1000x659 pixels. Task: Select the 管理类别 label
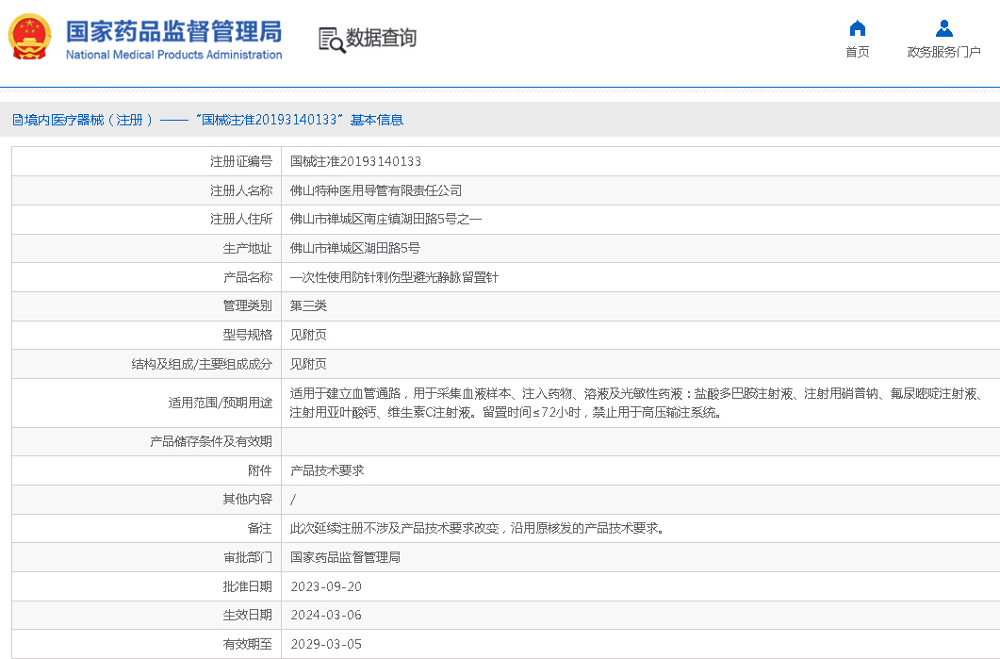[x=248, y=306]
